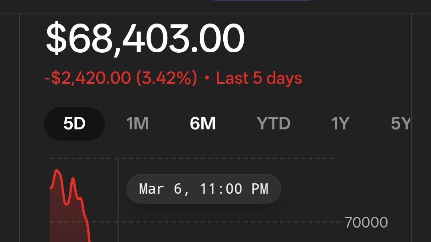Click the purple button at top edge

(x=261, y=0)
